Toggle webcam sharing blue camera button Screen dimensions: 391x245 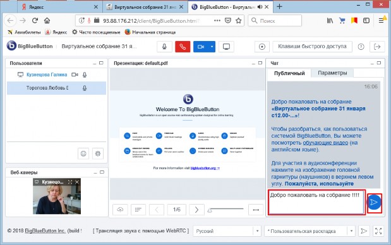(x=201, y=47)
